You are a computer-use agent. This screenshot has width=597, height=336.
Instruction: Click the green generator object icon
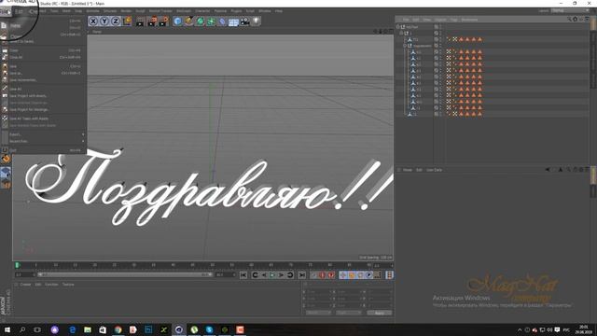point(200,21)
